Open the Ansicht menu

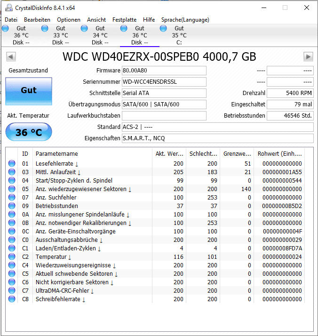pos(96,20)
